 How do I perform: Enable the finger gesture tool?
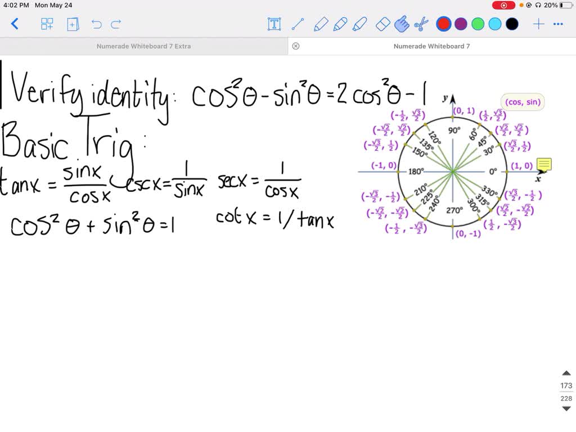[403, 24]
